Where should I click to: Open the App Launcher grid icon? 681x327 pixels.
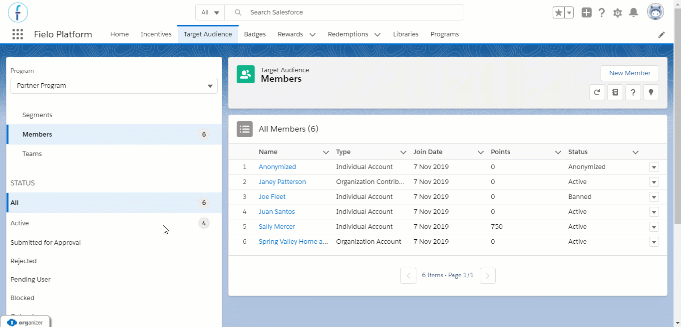coord(17,34)
